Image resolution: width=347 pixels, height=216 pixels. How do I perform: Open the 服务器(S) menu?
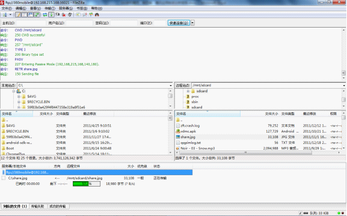point(66,8)
